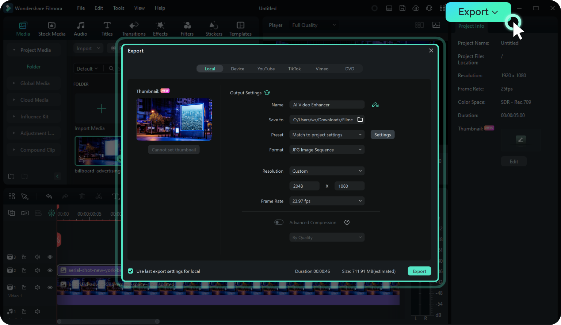
Task: Click the width field showing 2048
Action: [x=304, y=186]
